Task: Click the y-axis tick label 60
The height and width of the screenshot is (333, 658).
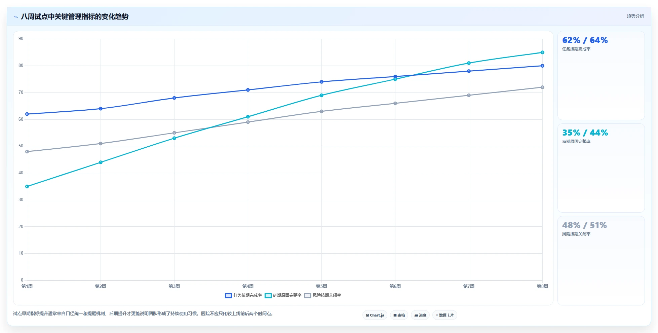Action: pyautogui.click(x=21, y=119)
